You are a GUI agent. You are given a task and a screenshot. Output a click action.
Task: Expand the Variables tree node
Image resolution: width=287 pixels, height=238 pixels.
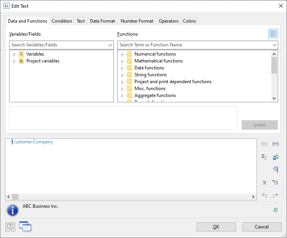(x=14, y=54)
